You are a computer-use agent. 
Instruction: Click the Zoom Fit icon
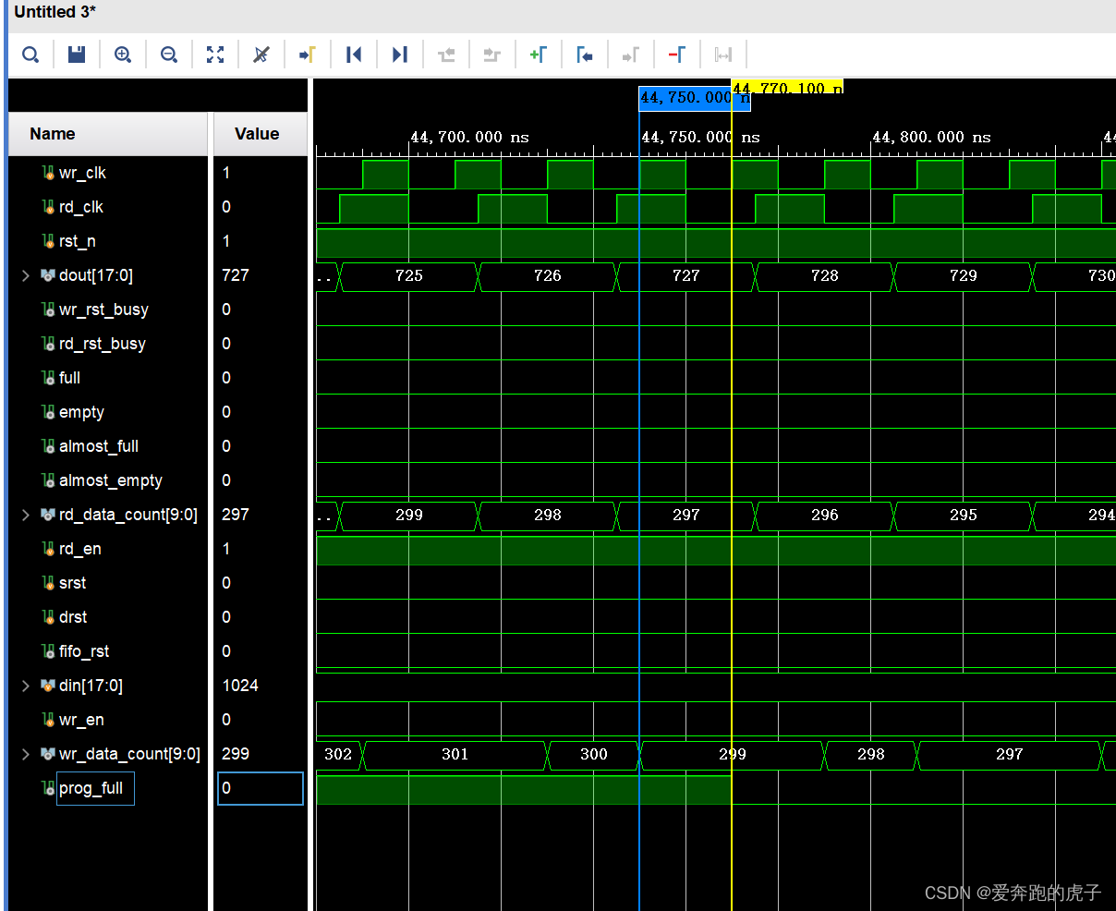tap(215, 55)
